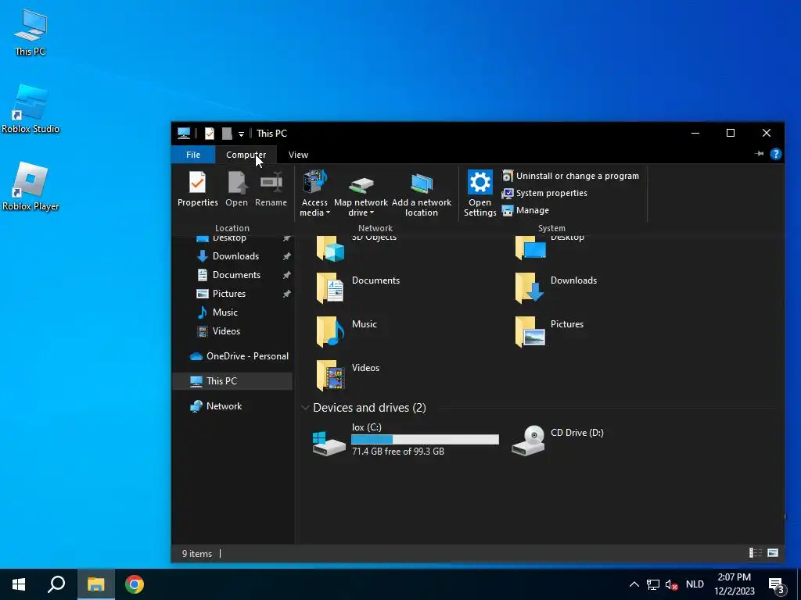Open the File tab

(193, 155)
